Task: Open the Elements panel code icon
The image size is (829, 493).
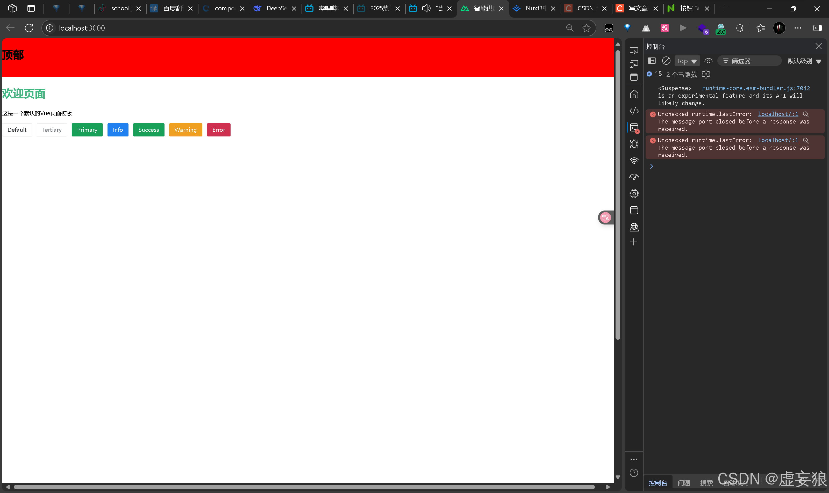Action: [x=634, y=111]
